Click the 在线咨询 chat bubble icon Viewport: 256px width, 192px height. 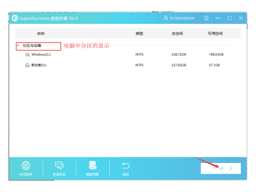coord(59,166)
